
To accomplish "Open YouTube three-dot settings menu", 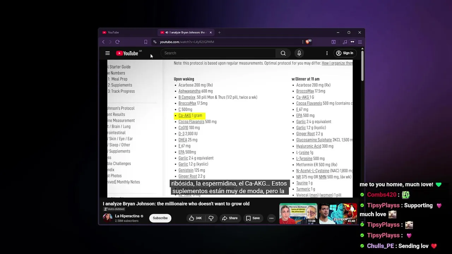I will [x=327, y=53].
